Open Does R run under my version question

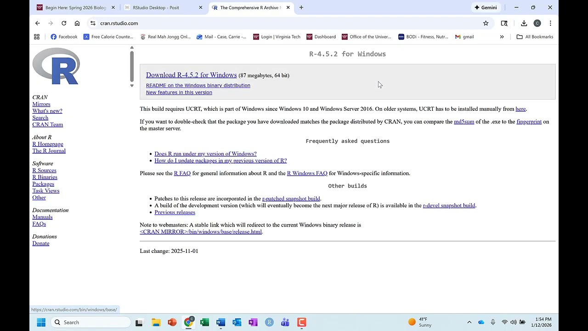[x=205, y=154]
